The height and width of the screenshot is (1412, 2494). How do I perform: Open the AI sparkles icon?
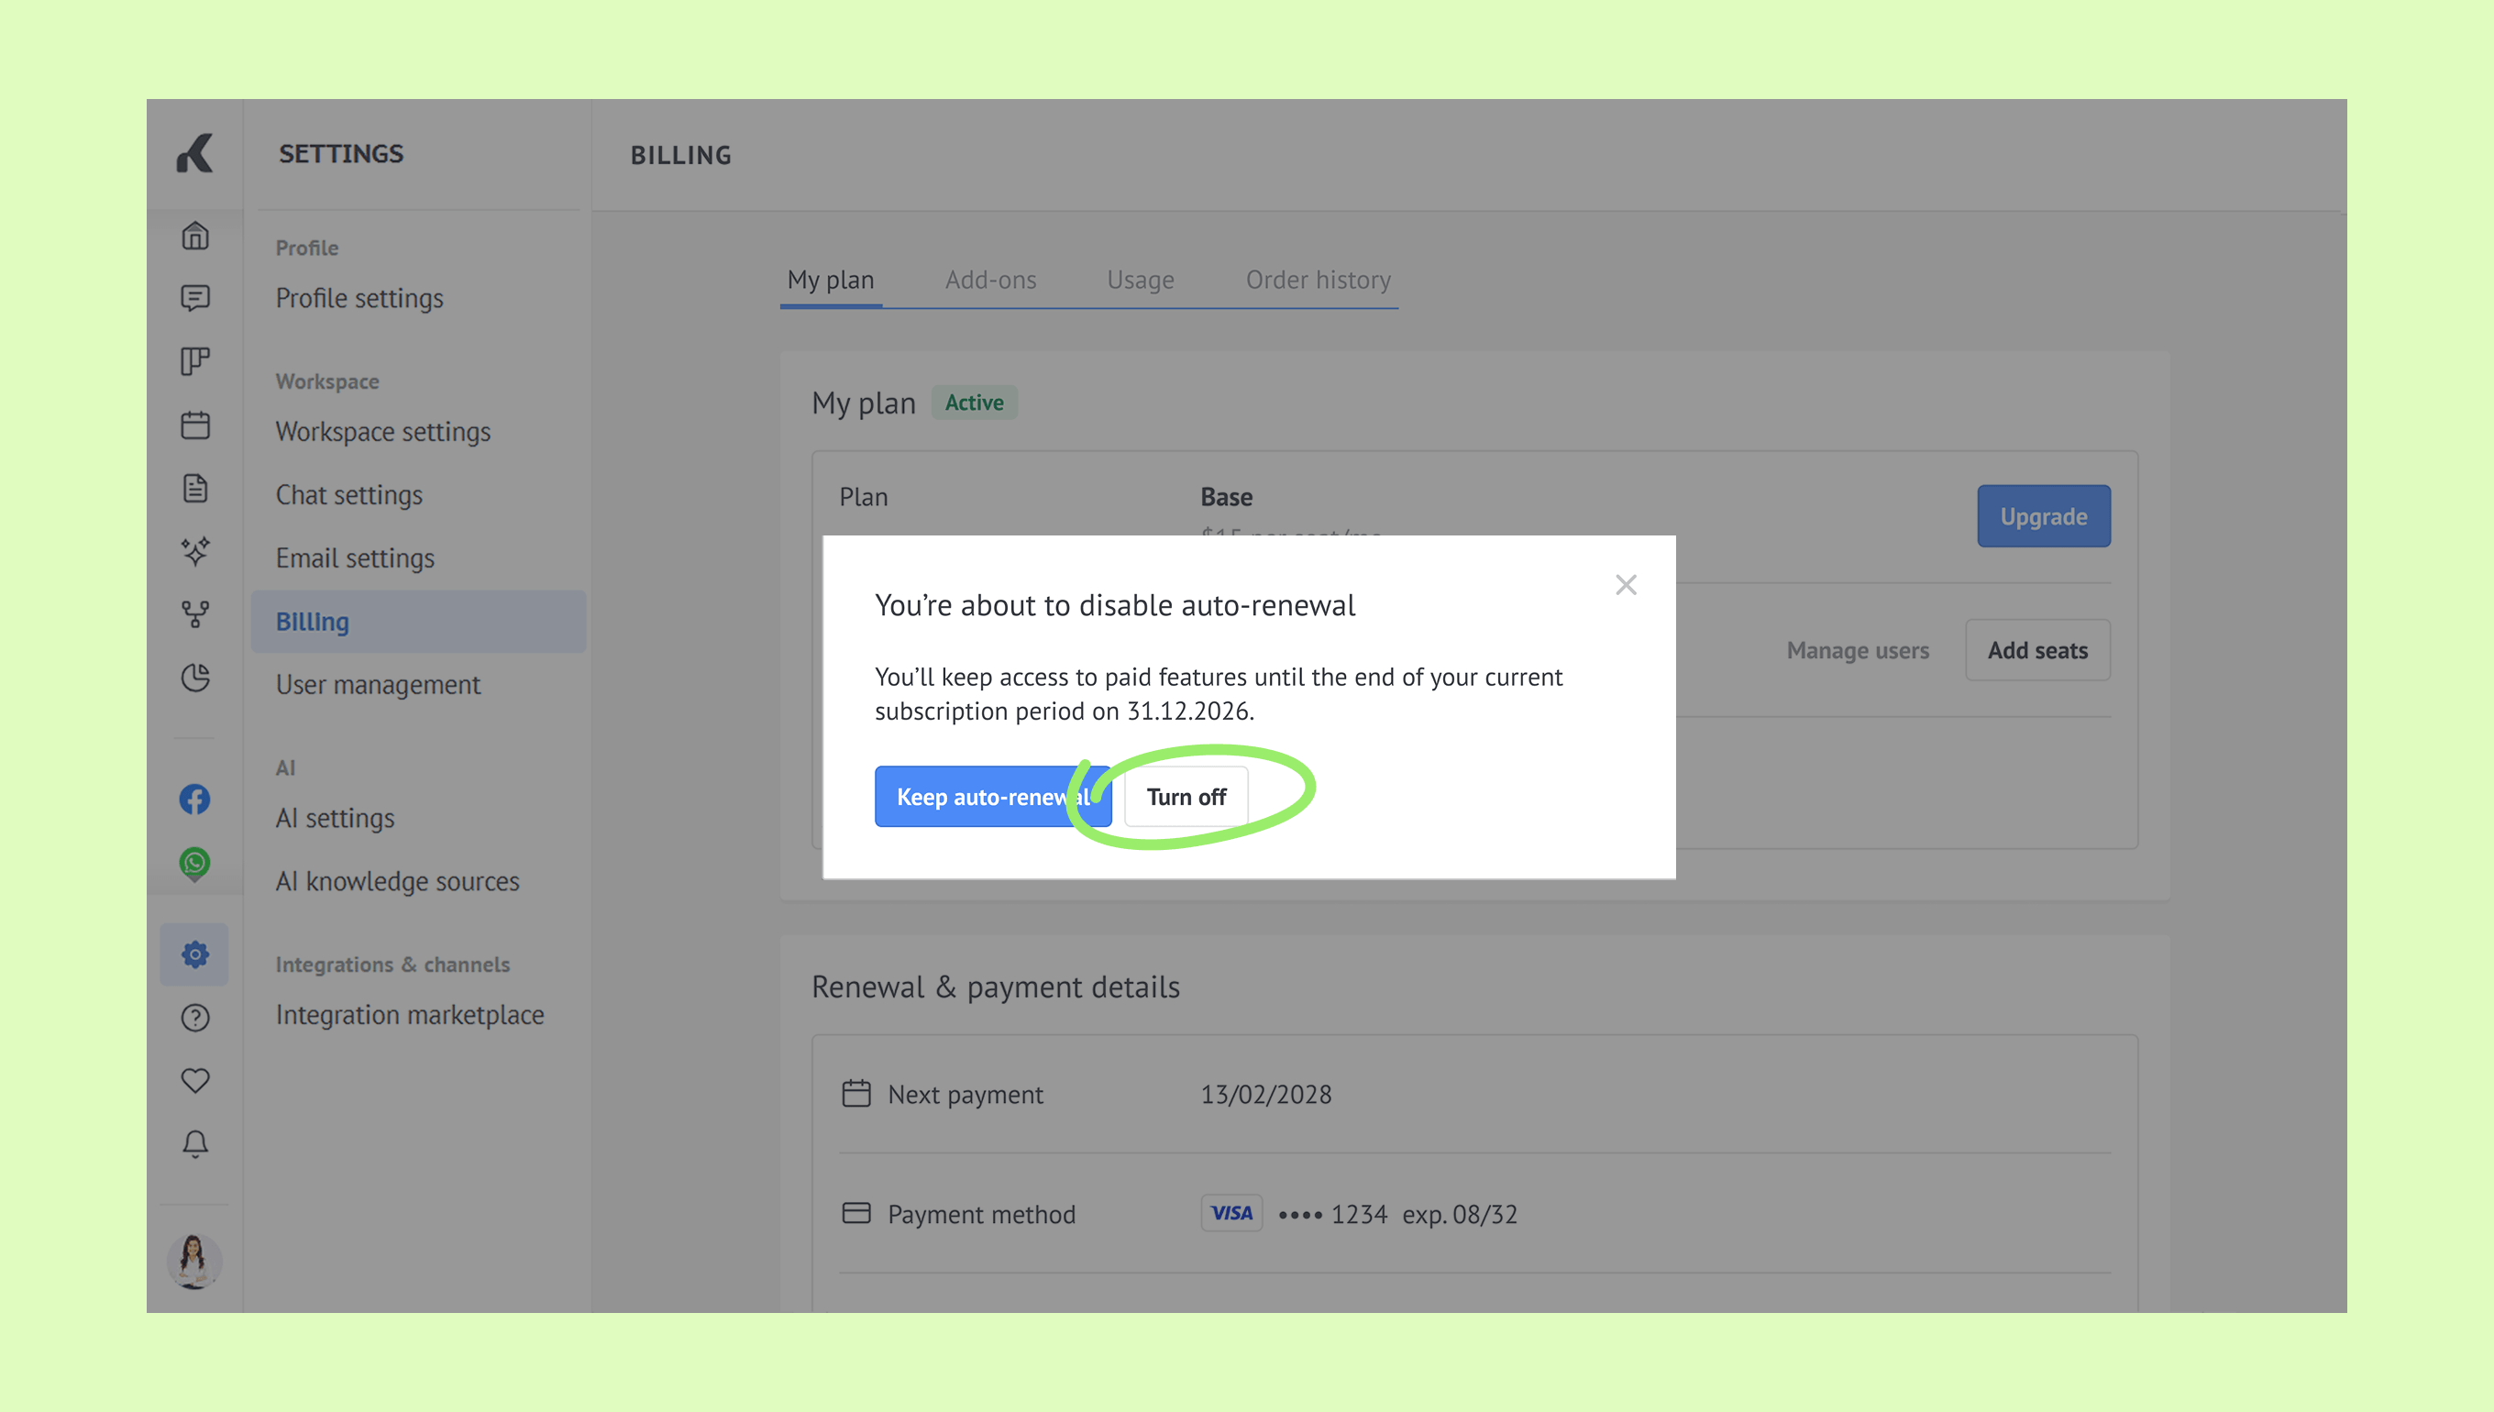tap(195, 551)
